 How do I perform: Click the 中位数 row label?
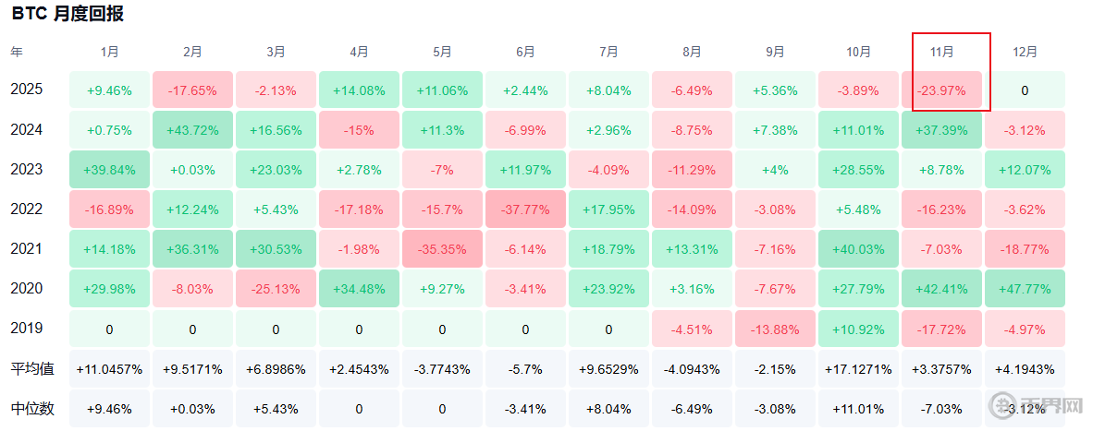click(32, 408)
